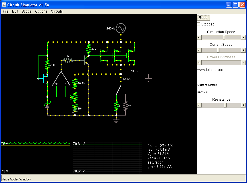Toggle the Stopped checkbox

[x=199, y=24]
